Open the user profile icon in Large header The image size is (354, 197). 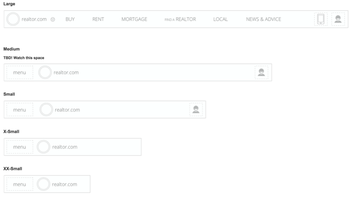338,19
